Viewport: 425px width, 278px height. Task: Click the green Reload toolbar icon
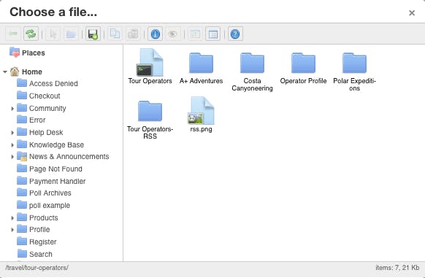[x=31, y=34]
